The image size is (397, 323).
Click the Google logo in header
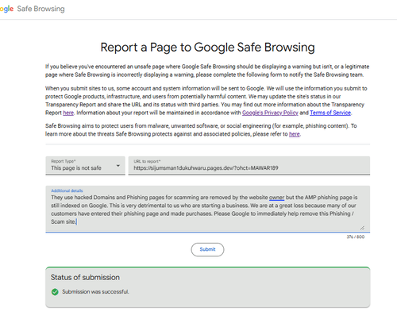pos(6,9)
